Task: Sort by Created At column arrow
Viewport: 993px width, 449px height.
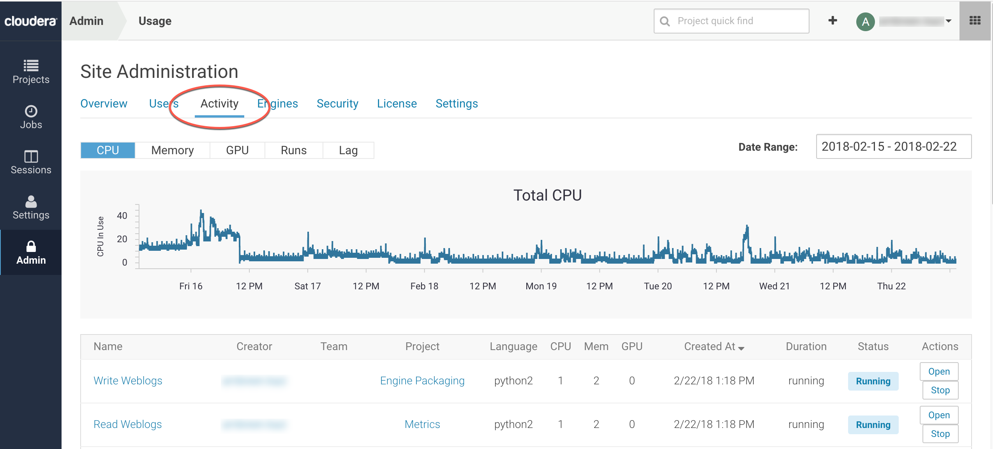Action: tap(741, 348)
